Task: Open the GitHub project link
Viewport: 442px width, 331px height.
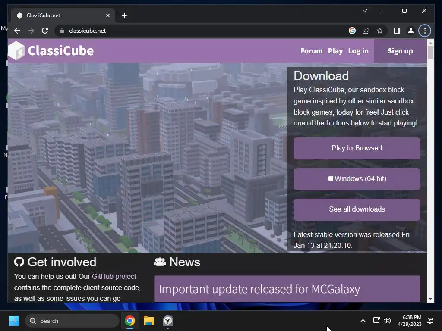Action: [x=114, y=276]
